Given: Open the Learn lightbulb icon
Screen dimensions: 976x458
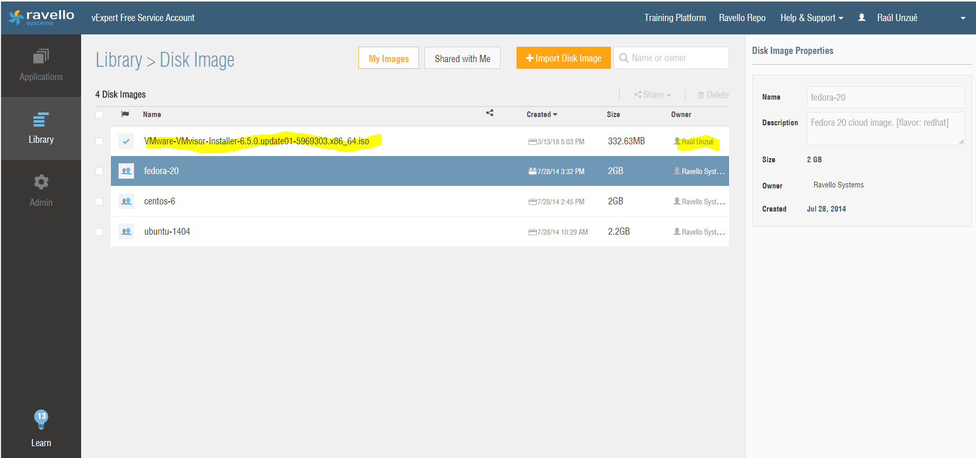Looking at the screenshot, I should tap(41, 419).
